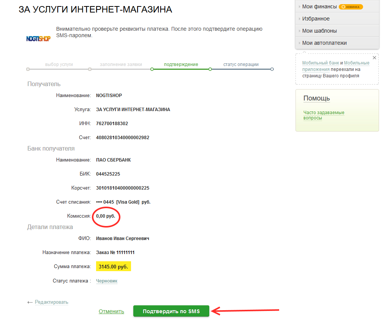The height and width of the screenshot is (328, 387).
Task: Click the highlighted amount 3145.00 руб.
Action: click(x=114, y=267)
